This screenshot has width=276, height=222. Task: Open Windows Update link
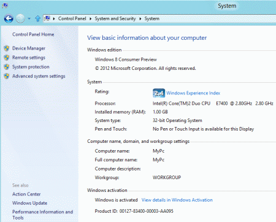pos(29,203)
